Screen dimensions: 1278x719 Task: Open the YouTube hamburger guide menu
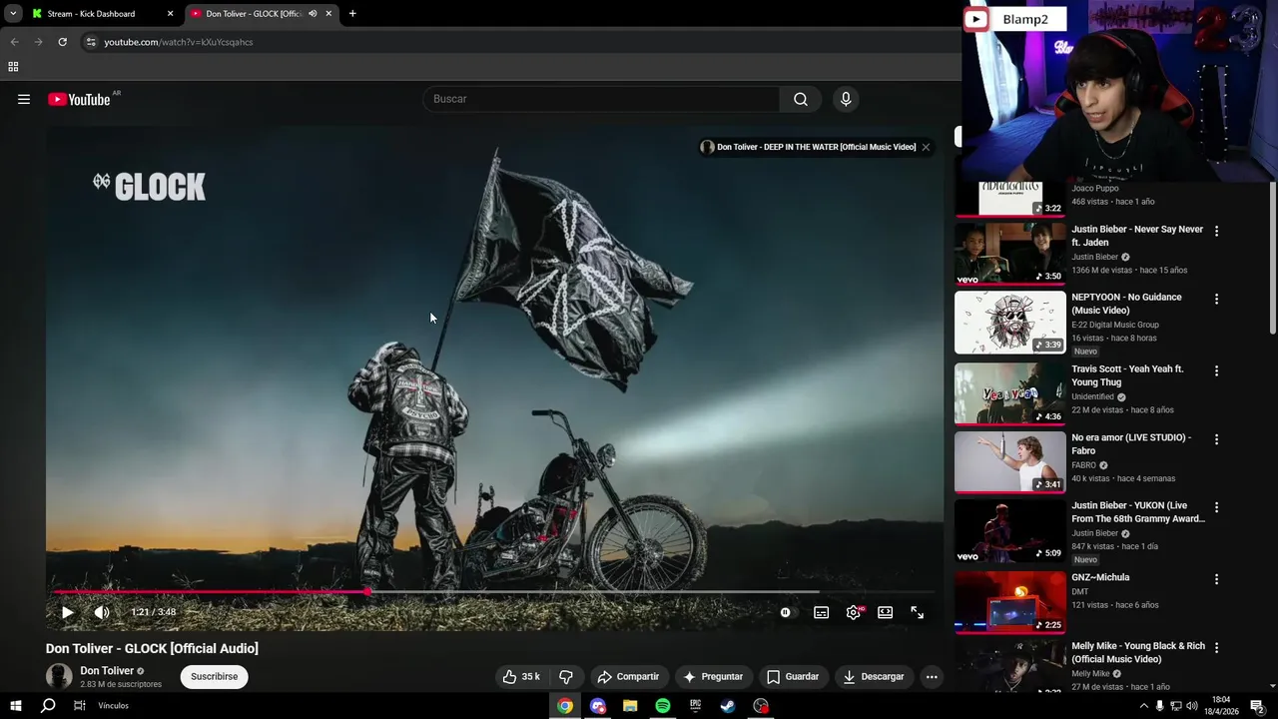tap(24, 99)
